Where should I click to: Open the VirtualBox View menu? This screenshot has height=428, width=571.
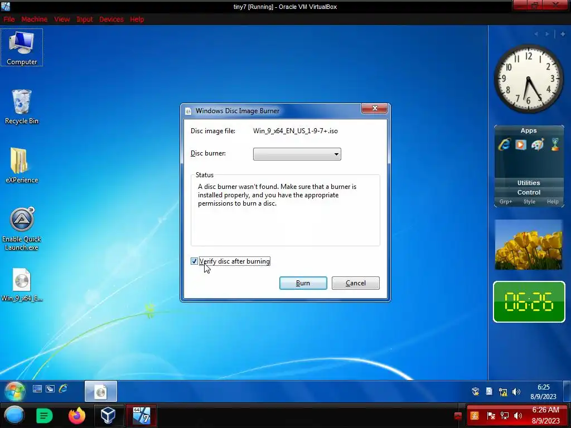point(62,20)
